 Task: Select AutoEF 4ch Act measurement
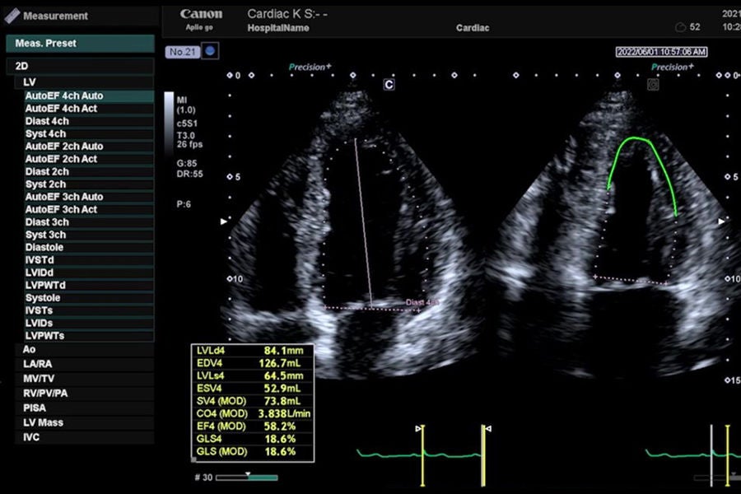[x=89, y=109]
